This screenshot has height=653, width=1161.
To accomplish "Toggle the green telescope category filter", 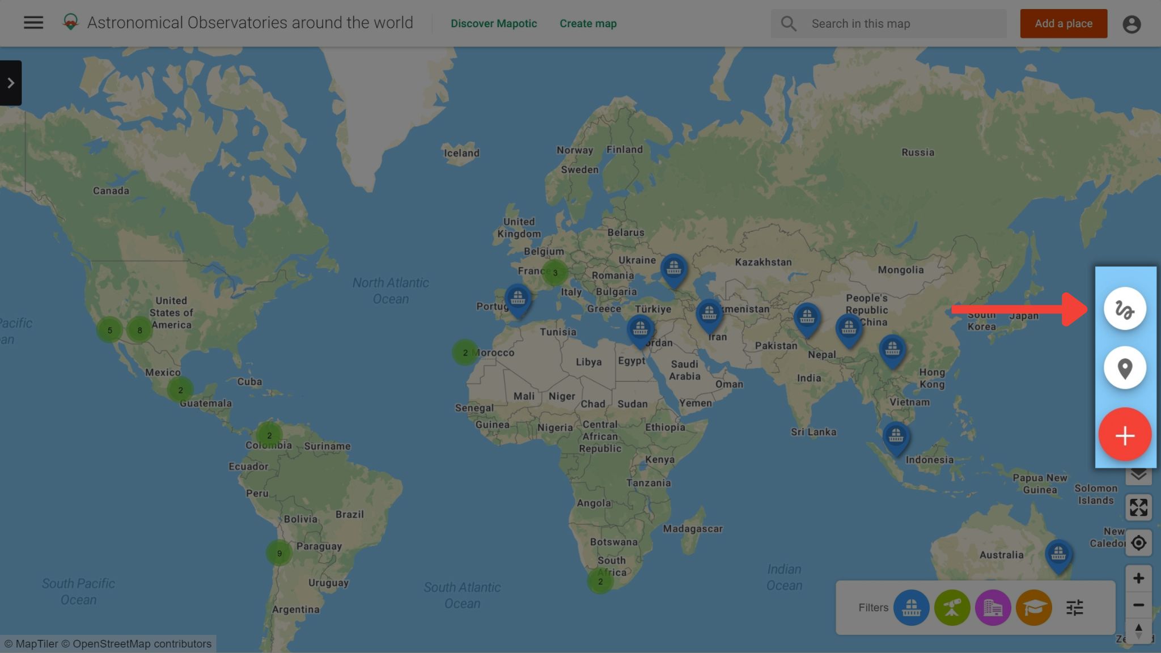I will [952, 608].
